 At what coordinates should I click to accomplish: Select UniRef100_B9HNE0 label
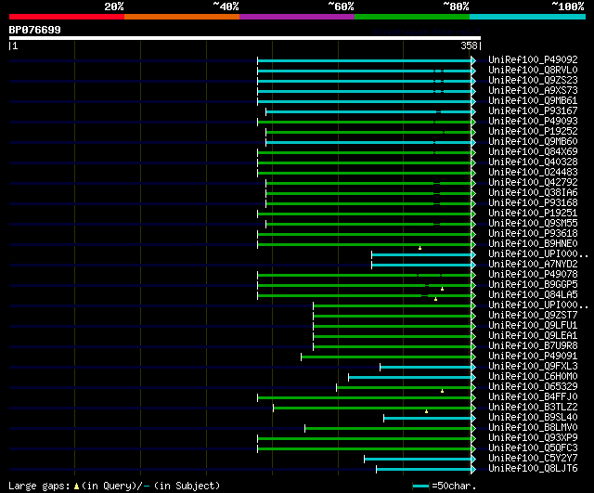pos(533,244)
